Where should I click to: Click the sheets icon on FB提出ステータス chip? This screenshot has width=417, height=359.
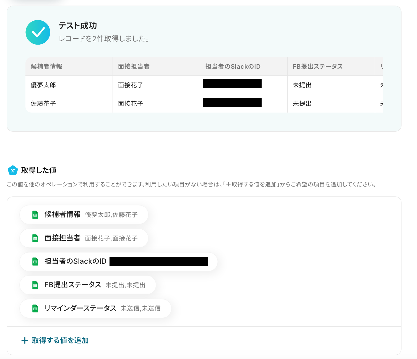coord(35,285)
